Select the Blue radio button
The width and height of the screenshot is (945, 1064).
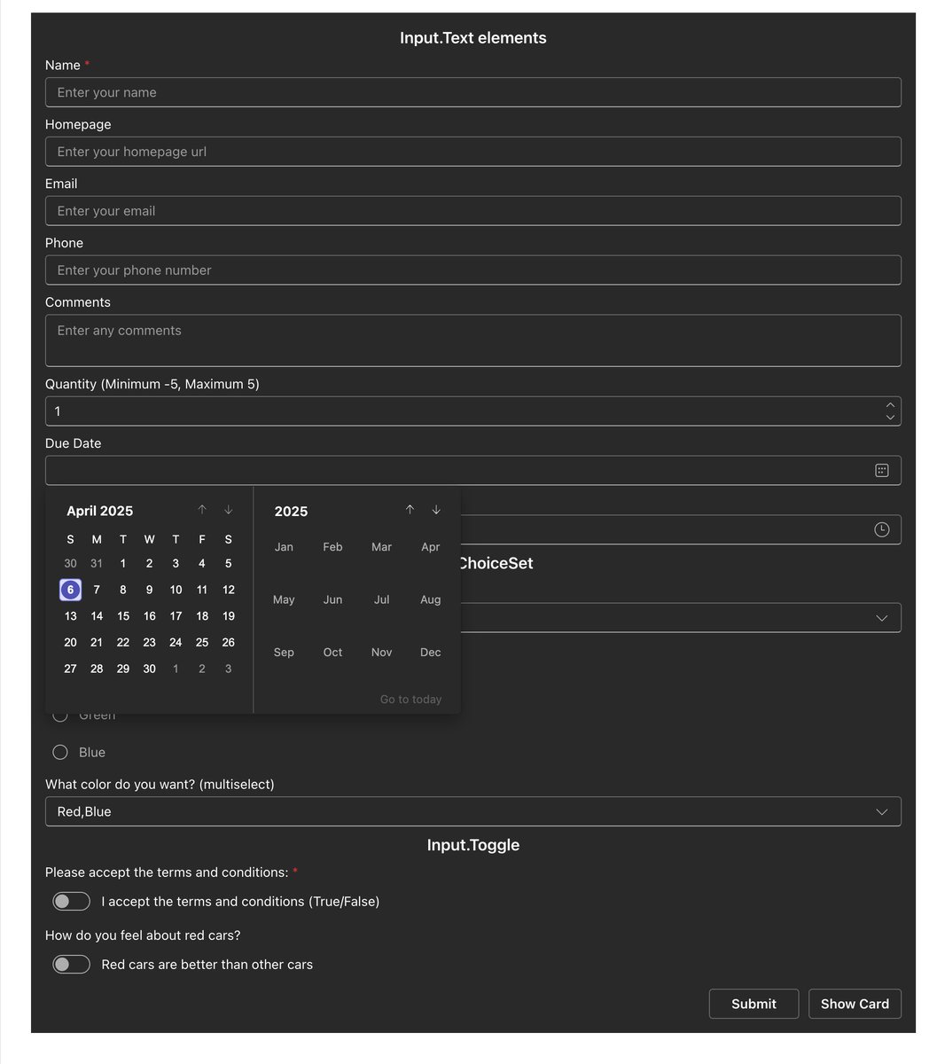point(59,752)
